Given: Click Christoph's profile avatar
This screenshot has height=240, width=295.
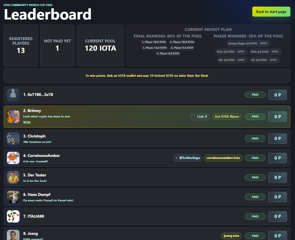Looking at the screenshot, I should [13, 139].
